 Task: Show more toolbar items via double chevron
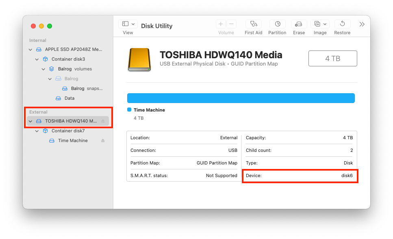click(362, 24)
